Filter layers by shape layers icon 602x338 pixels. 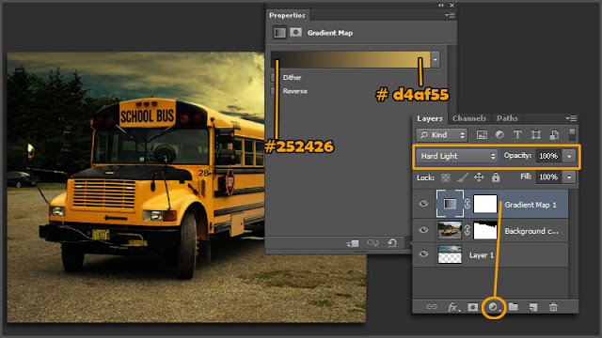(536, 134)
